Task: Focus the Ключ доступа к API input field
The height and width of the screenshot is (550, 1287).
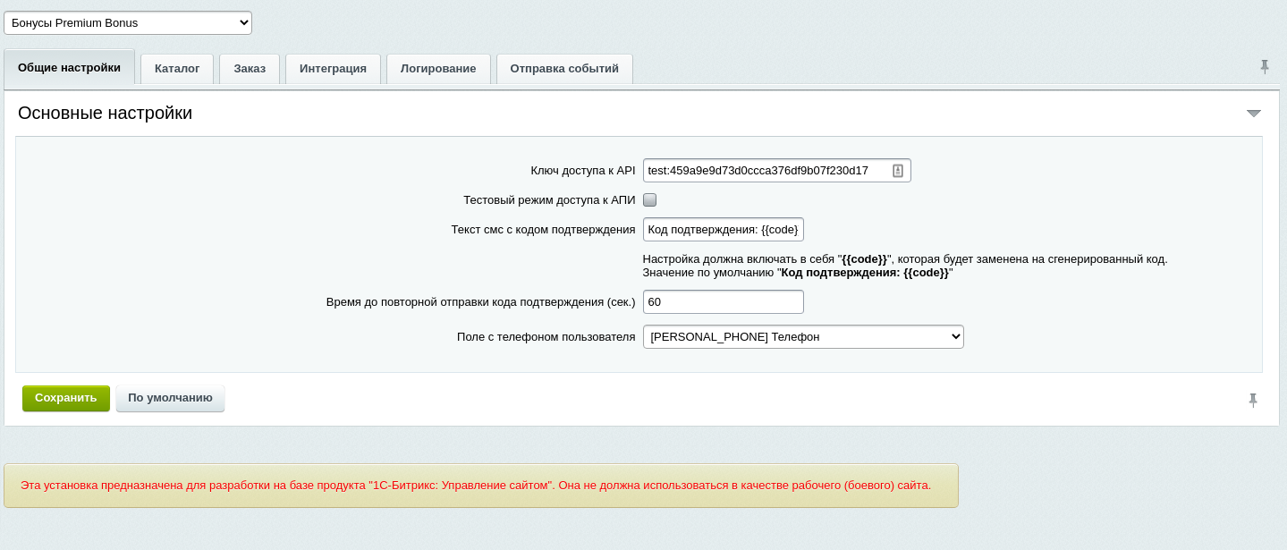Action: tap(765, 171)
